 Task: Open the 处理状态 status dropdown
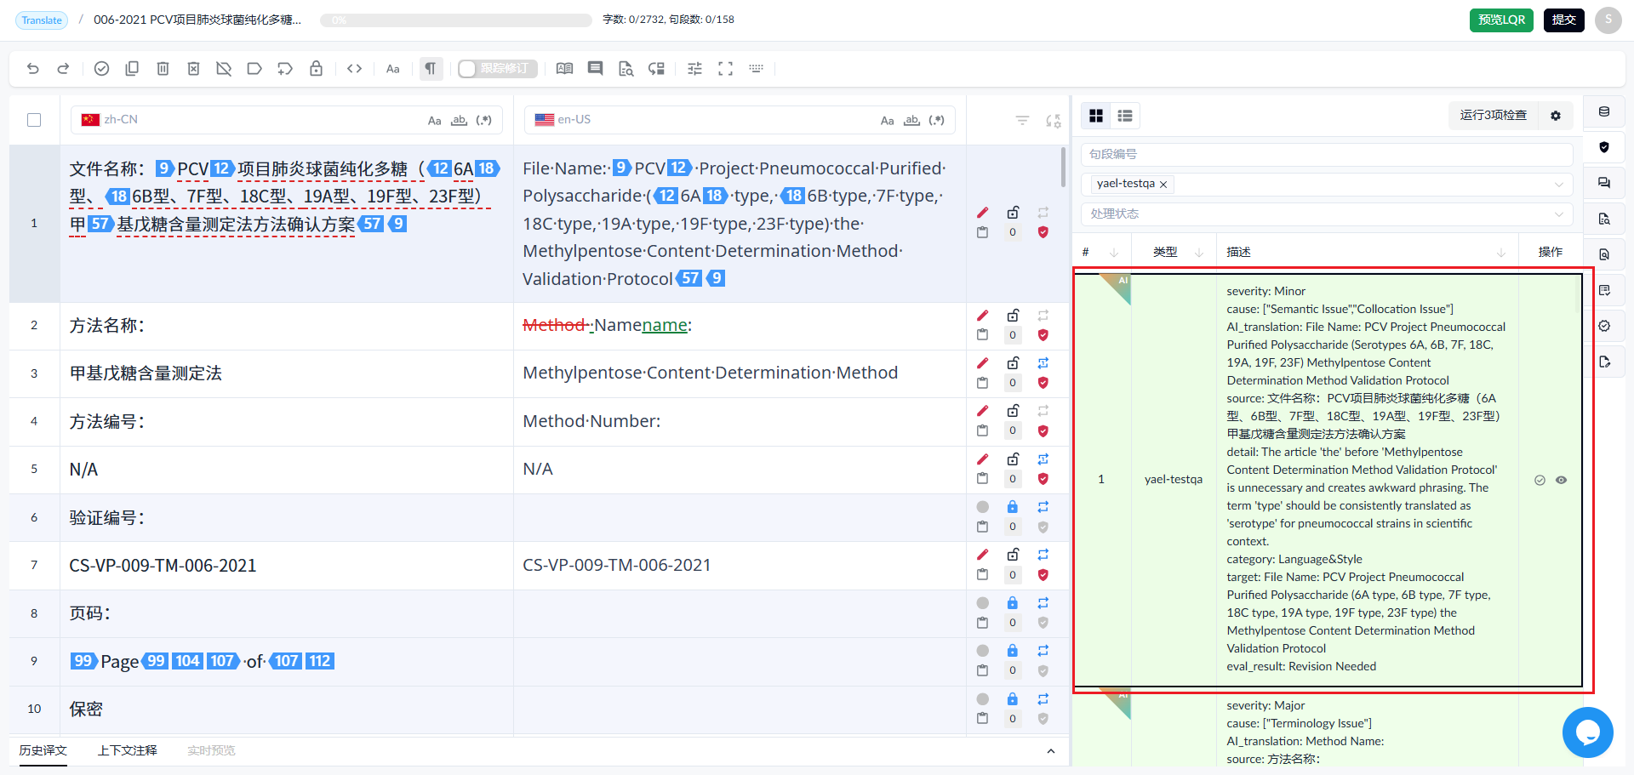point(1327,214)
